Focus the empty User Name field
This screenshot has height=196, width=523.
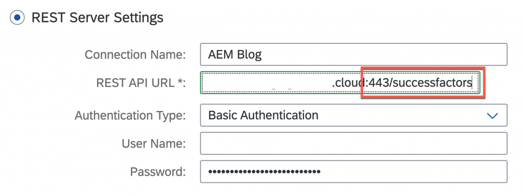click(x=353, y=144)
